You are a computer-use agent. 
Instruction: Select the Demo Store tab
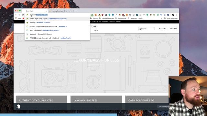[35, 11]
